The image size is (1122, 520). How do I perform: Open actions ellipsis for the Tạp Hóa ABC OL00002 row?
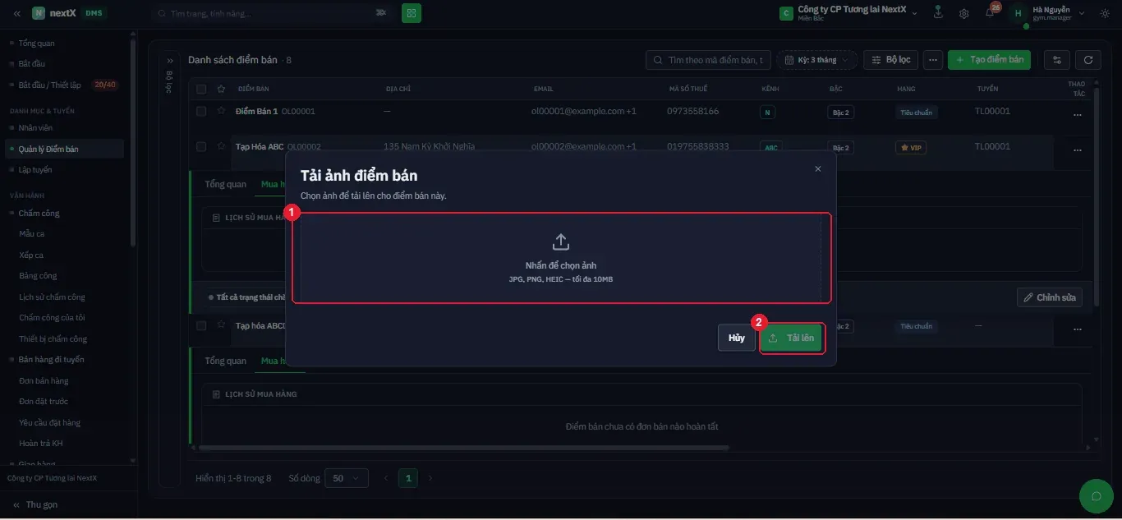coord(1077,150)
